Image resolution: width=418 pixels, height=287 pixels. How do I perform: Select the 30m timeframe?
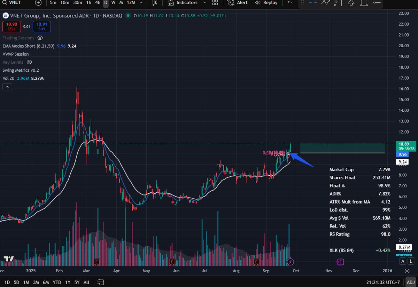pyautogui.click(x=78, y=2)
